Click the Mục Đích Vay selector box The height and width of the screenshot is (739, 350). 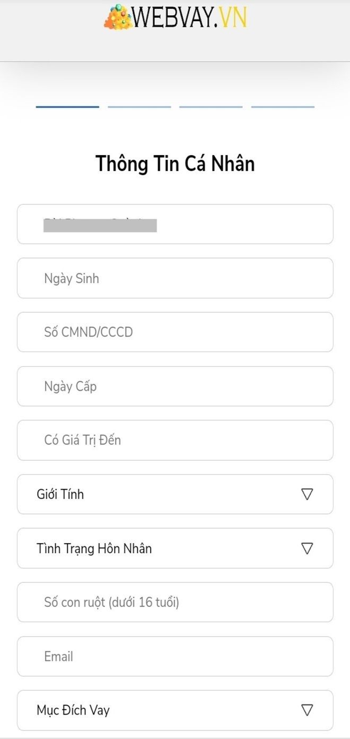click(175, 710)
